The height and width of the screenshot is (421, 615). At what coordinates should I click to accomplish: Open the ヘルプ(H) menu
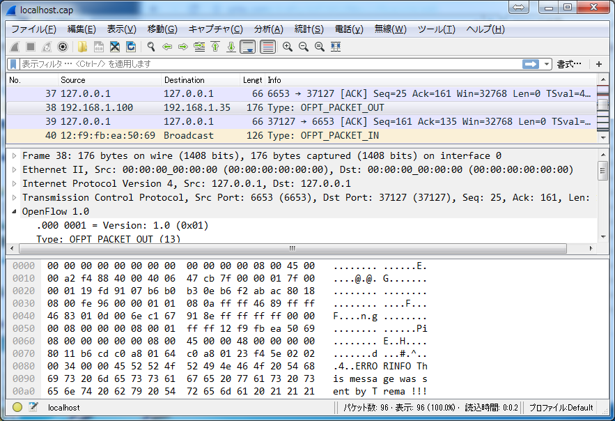click(x=485, y=29)
